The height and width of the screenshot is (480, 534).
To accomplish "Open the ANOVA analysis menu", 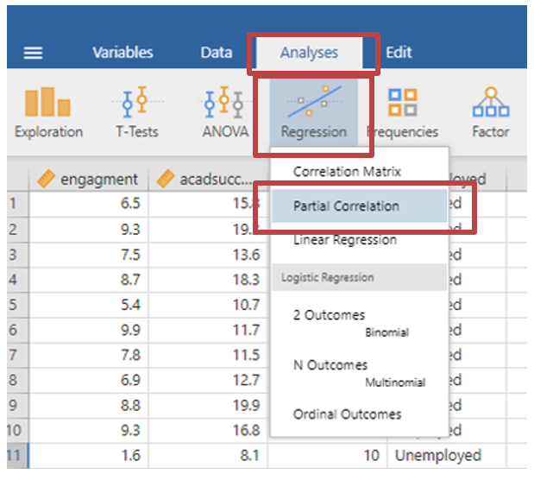I will click(224, 112).
